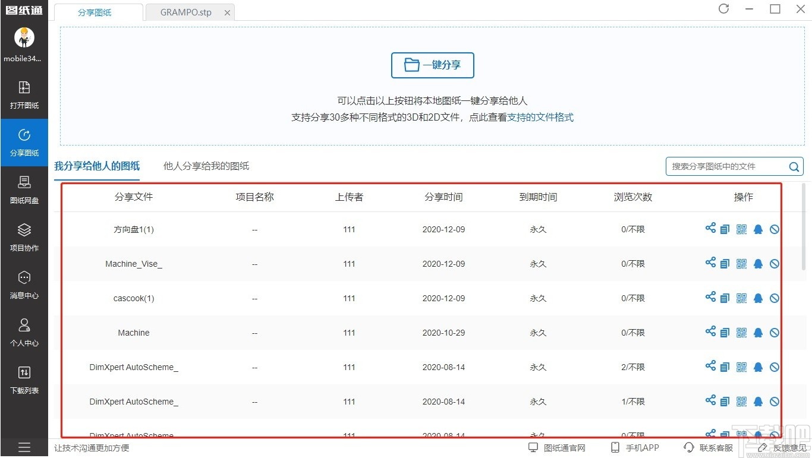Share Machine to QQ via penguin icon
The width and height of the screenshot is (812, 458).
758,332
